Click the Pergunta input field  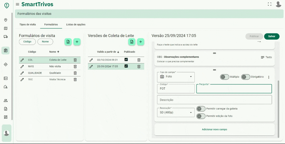[x=234, y=89]
